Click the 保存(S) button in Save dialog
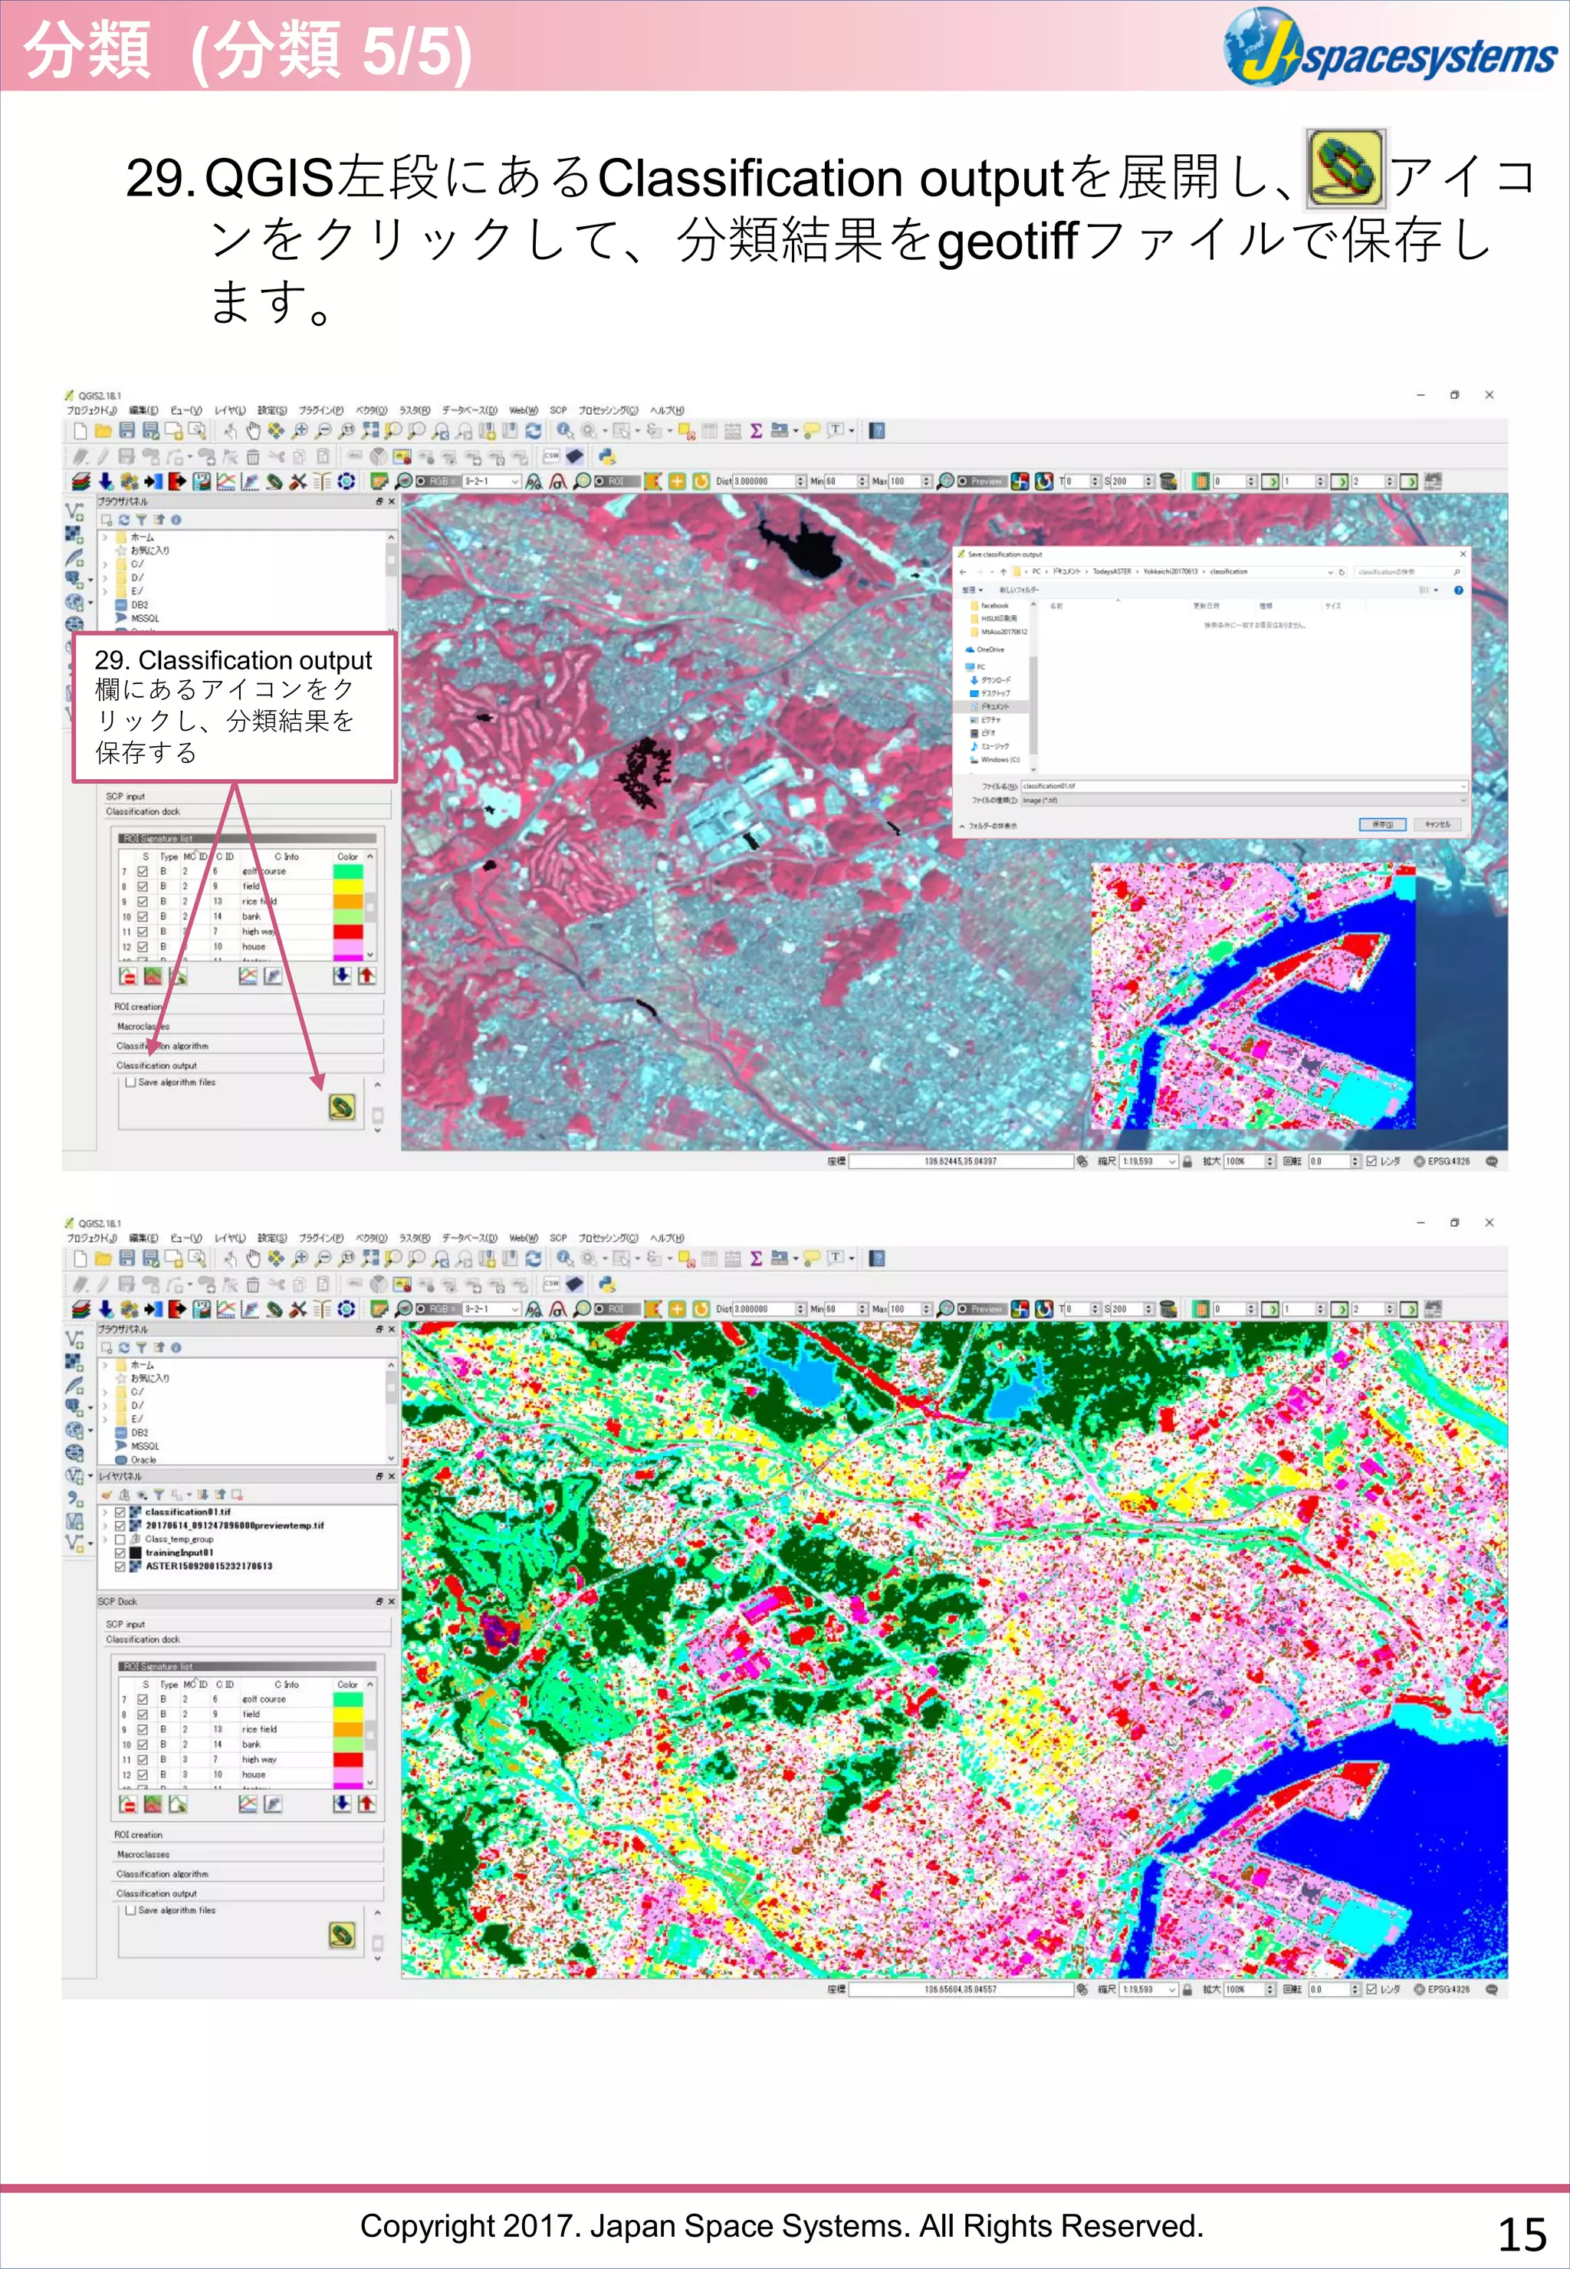The width and height of the screenshot is (1570, 2269). click(x=1382, y=824)
